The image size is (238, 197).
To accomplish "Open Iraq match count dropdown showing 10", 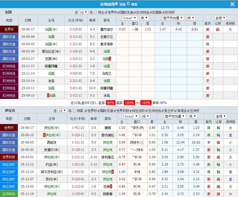I will 63,111.
